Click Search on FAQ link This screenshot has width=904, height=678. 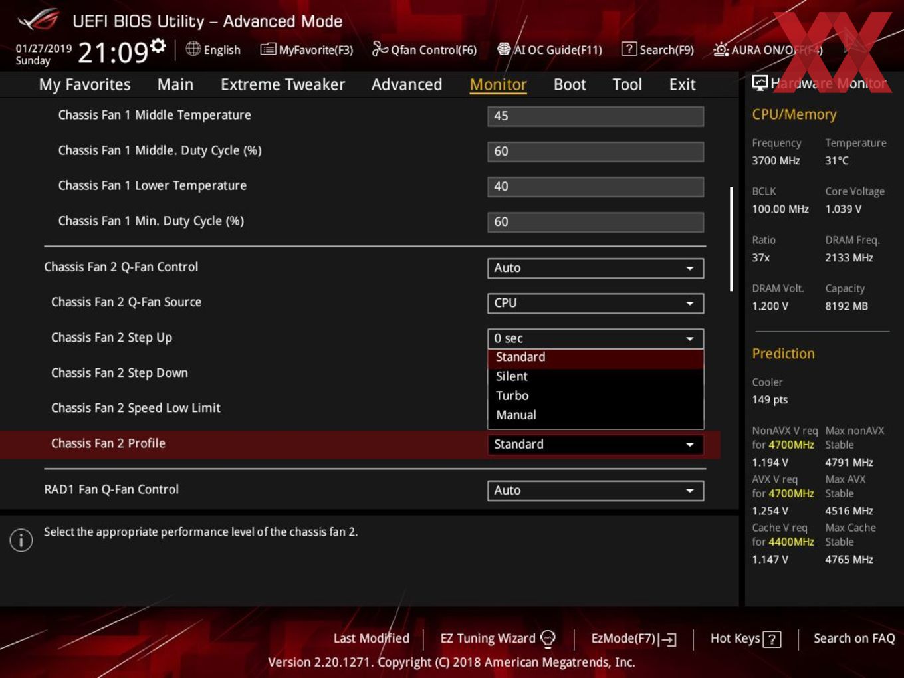(x=854, y=638)
